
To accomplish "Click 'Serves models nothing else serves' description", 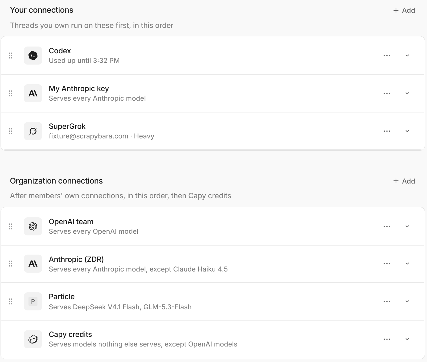I will [x=105, y=344].
